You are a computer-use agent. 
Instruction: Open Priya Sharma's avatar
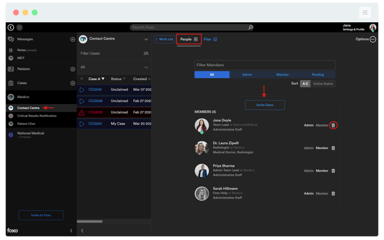(x=201, y=170)
